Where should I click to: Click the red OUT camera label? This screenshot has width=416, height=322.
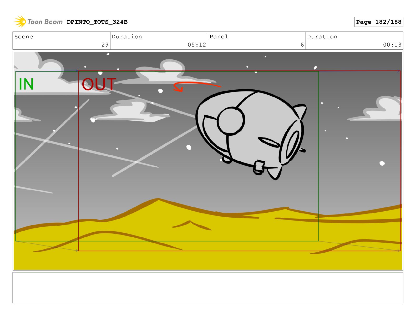coord(99,84)
